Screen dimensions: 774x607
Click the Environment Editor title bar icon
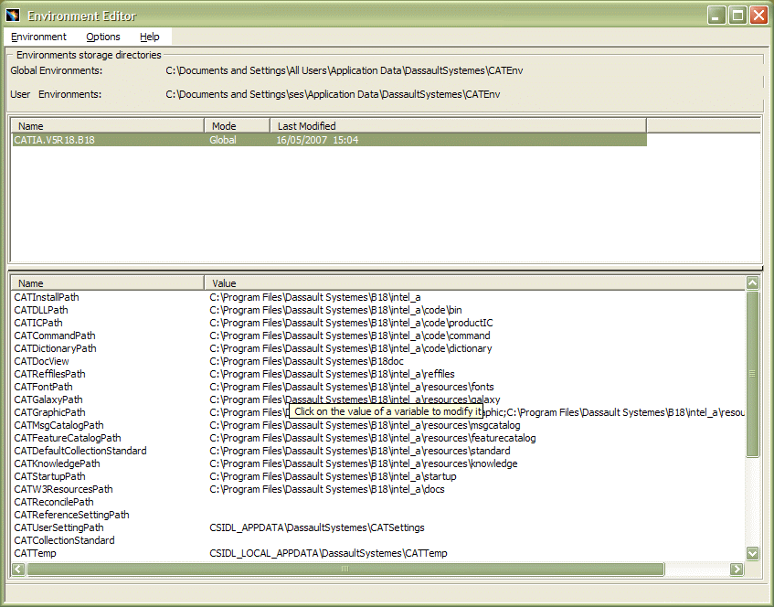[13, 16]
